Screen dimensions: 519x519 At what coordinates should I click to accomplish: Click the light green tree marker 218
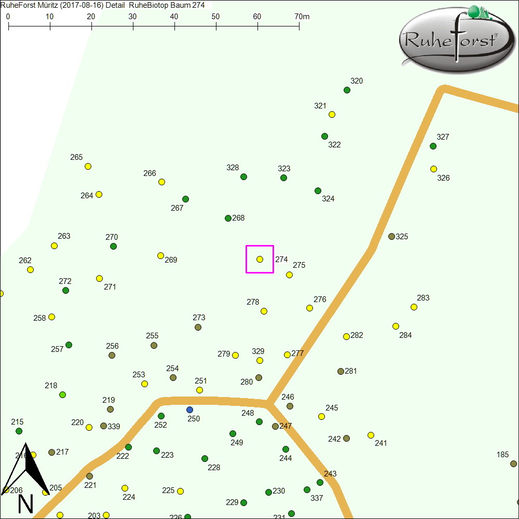point(63,395)
